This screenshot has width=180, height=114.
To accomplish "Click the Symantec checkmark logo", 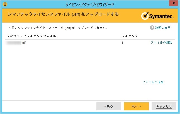I will coord(157,16).
